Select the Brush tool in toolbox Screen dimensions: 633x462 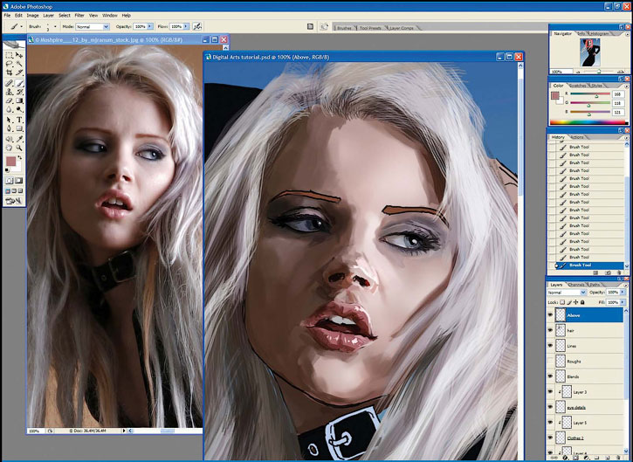[x=19, y=83]
